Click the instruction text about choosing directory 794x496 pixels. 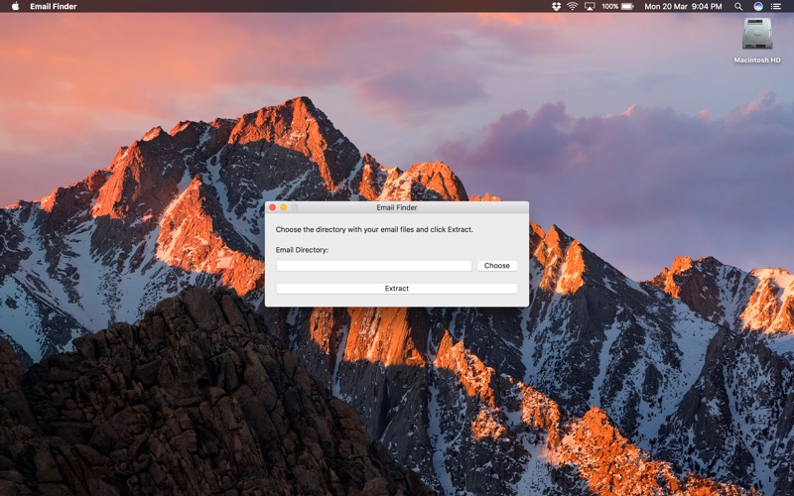[374, 229]
